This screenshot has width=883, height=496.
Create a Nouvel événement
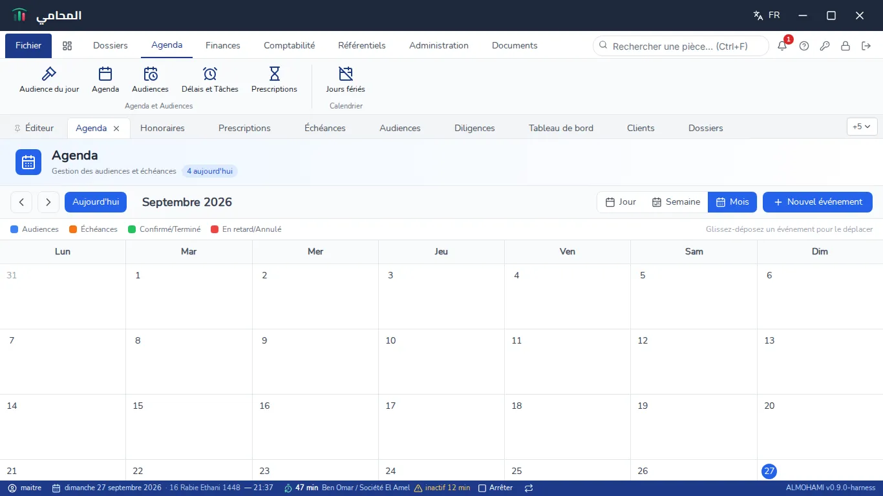pyautogui.click(x=818, y=202)
